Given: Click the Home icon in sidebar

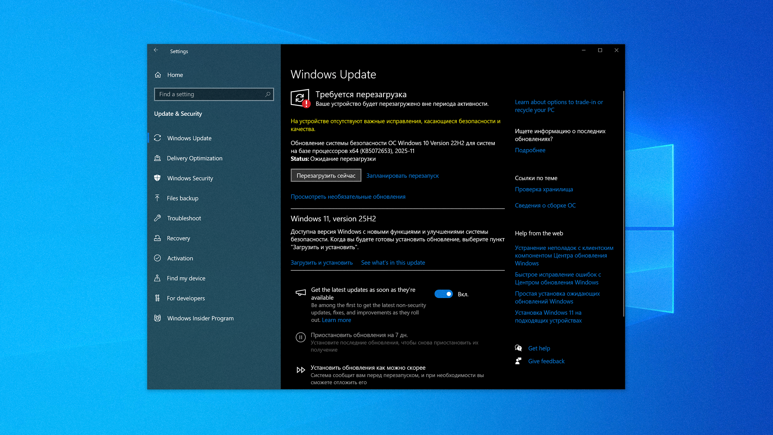Looking at the screenshot, I should pos(158,75).
